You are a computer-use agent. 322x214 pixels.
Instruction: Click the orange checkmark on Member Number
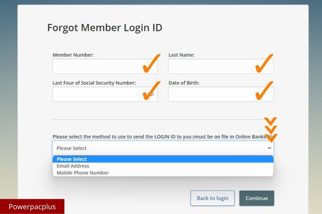click(151, 63)
